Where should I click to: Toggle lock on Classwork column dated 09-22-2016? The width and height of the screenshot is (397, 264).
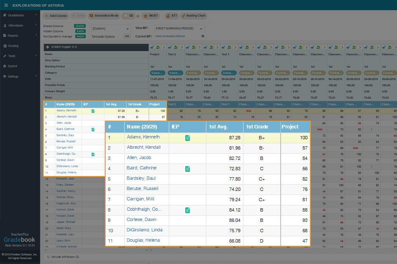click(x=277, y=48)
